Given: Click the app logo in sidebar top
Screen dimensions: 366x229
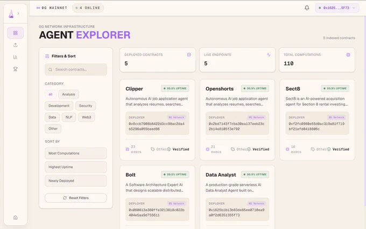Looking at the screenshot, I should tap(11, 14).
